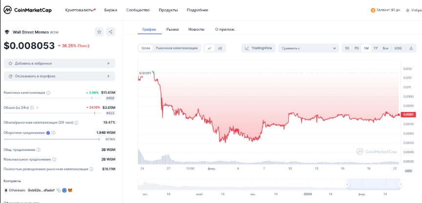Info icon next to Объем (за 24ч)
Screen dimensions: 422x203
(x=32, y=108)
